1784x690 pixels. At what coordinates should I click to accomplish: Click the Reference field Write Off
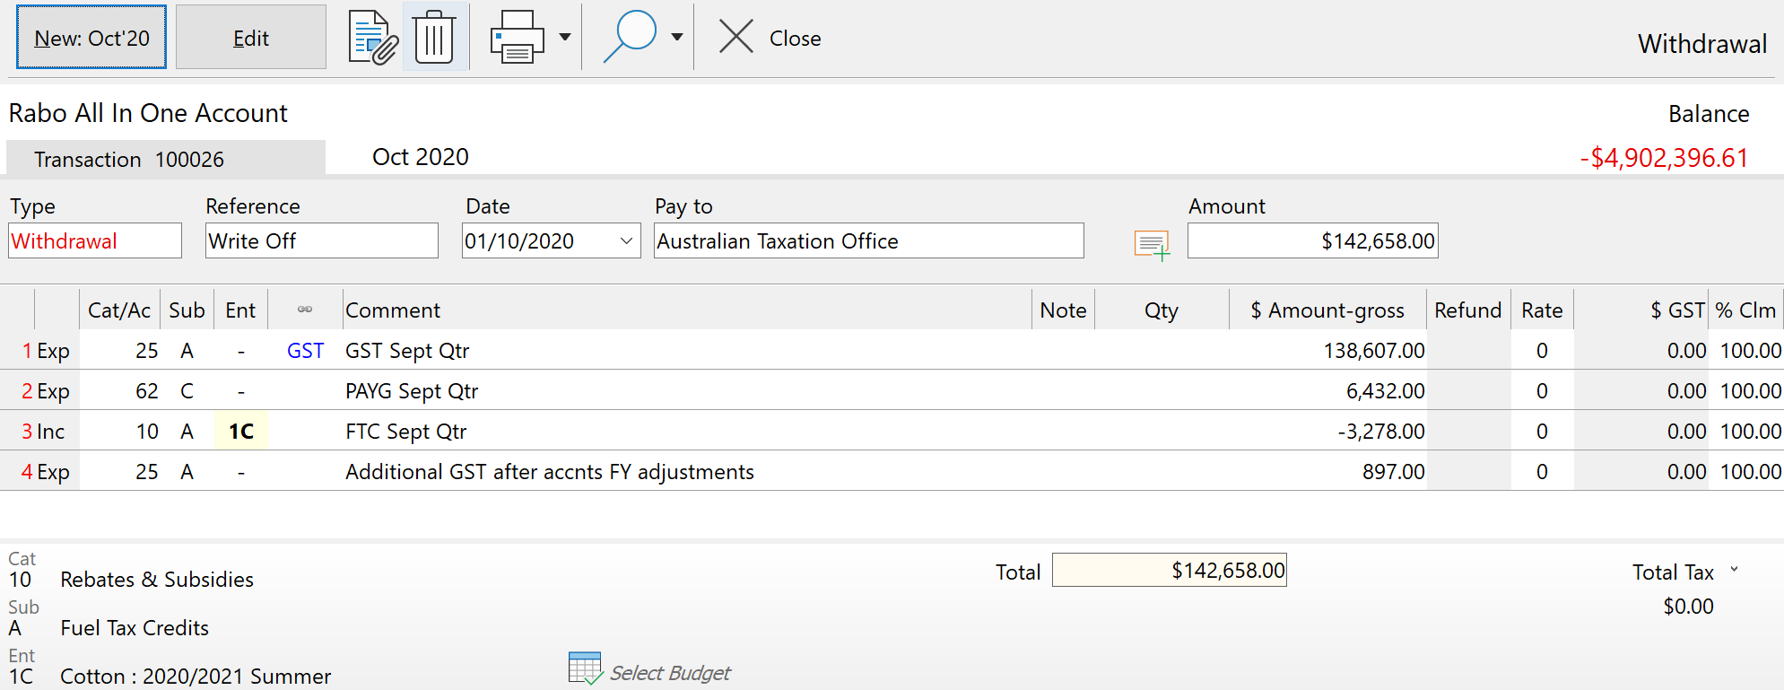click(x=322, y=240)
